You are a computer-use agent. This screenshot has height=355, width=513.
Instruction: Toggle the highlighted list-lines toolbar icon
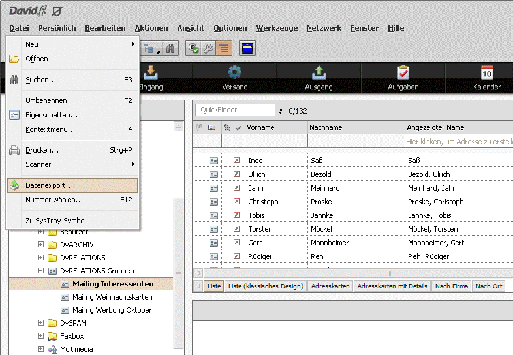(224, 49)
